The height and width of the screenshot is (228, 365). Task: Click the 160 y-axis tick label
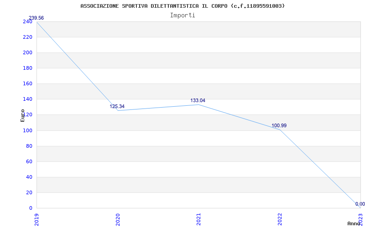(27, 84)
